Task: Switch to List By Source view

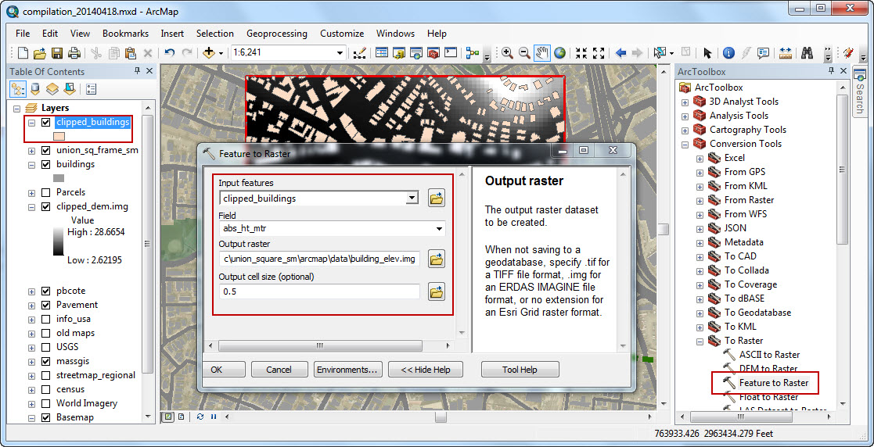Action: (x=35, y=88)
